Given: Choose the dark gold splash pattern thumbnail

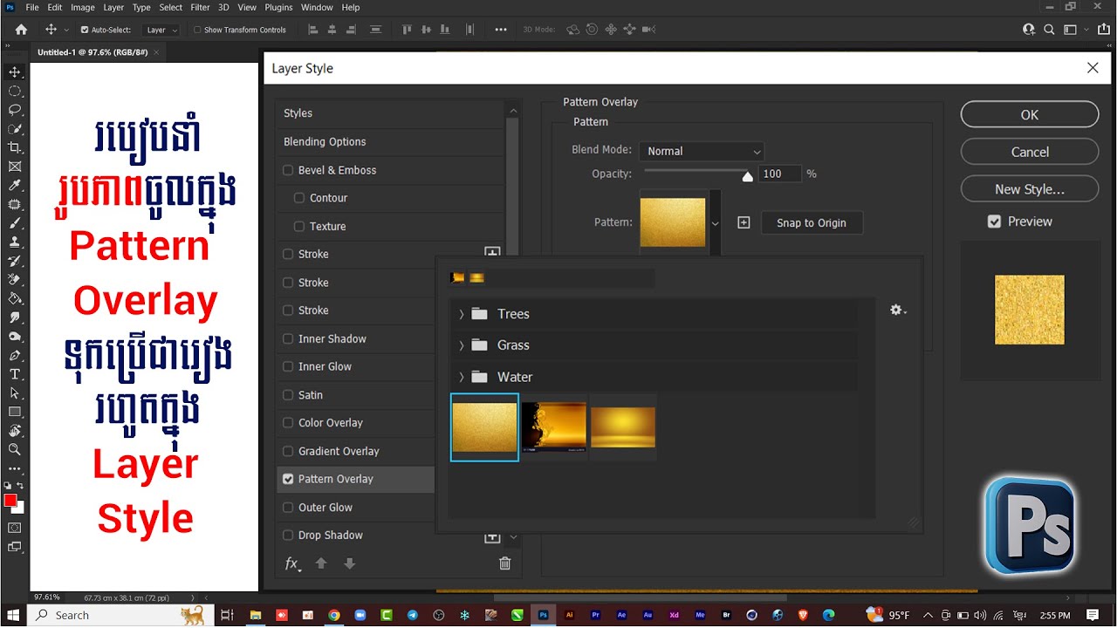Looking at the screenshot, I should point(554,427).
